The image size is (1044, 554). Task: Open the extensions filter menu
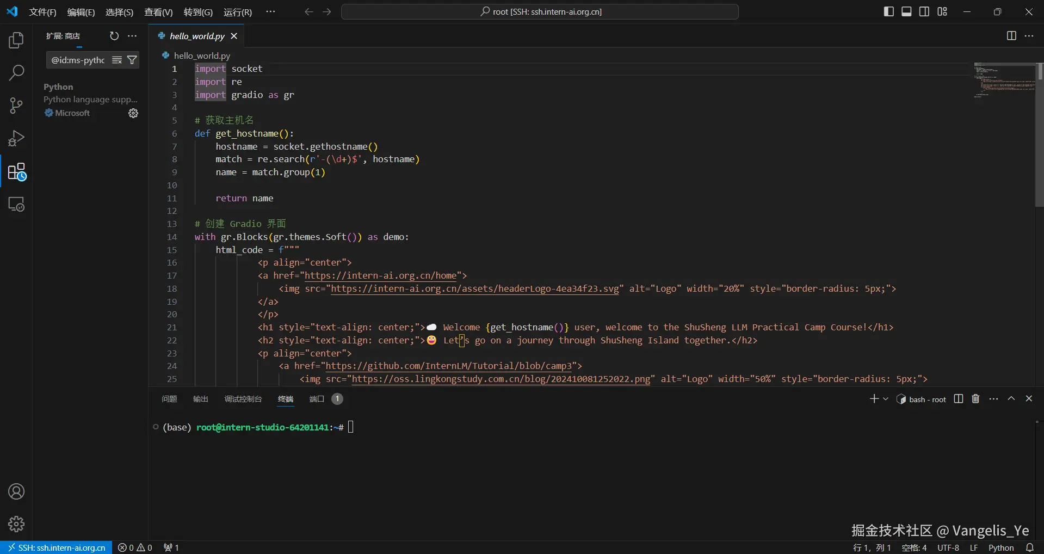point(132,60)
